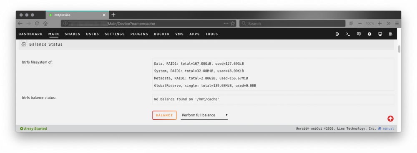
Task: Open the Shares menu
Action: (73, 34)
